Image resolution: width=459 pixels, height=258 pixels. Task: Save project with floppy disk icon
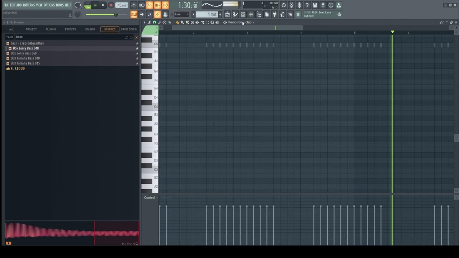point(315,5)
